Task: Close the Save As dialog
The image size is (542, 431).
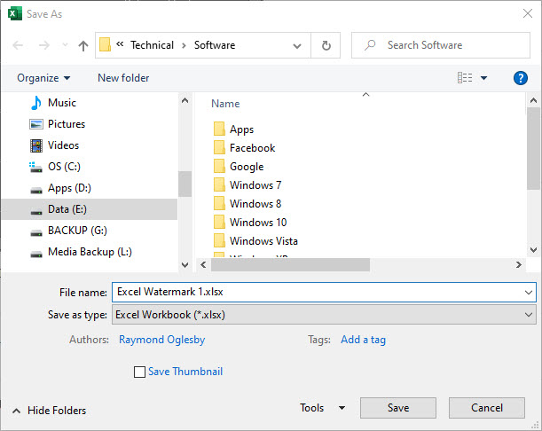Action: pos(528,14)
